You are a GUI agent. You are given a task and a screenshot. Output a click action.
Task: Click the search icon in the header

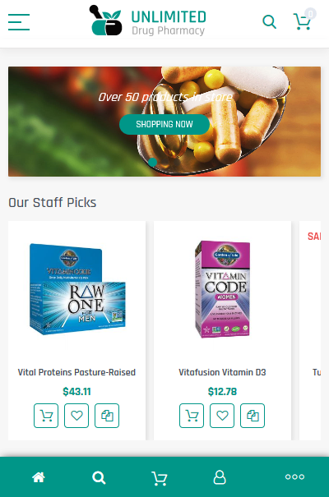tap(269, 22)
